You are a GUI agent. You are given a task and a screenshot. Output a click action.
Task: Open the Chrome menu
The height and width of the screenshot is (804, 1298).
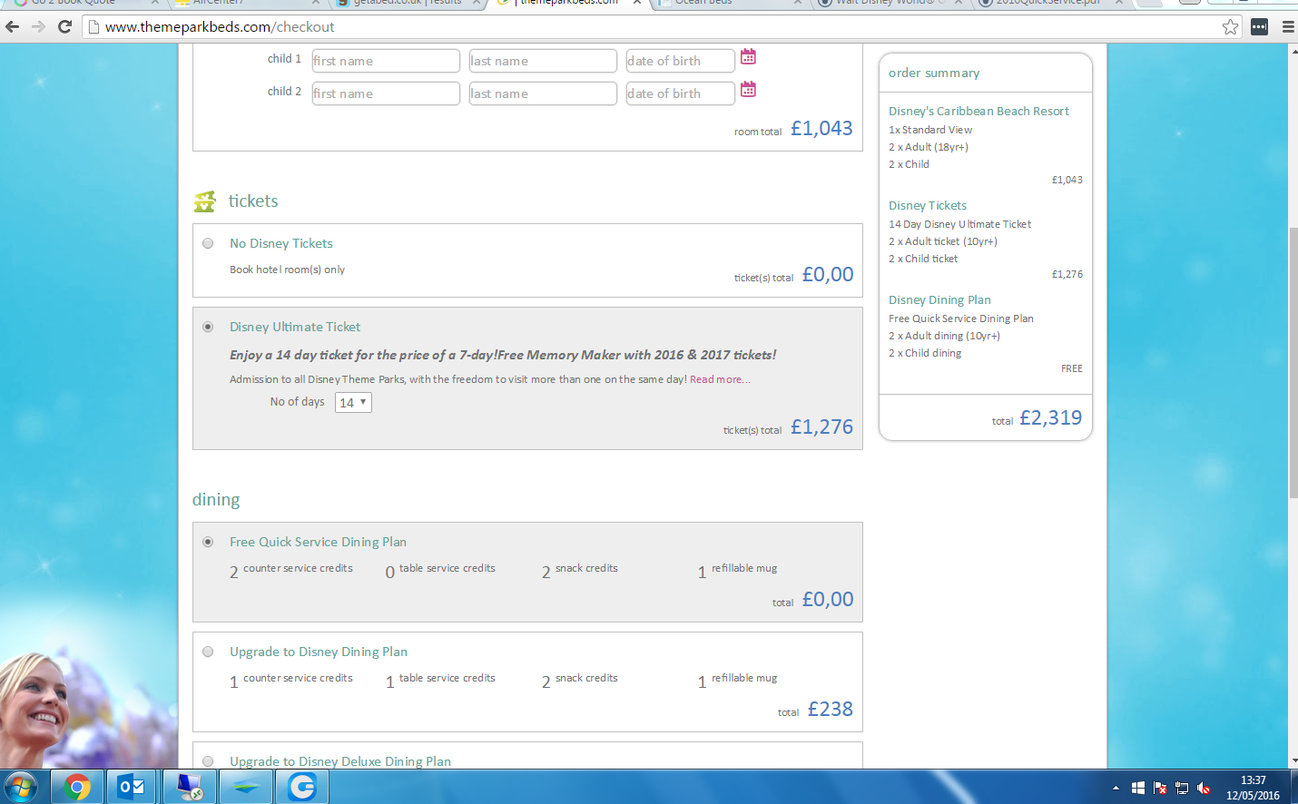pyautogui.click(x=1288, y=26)
